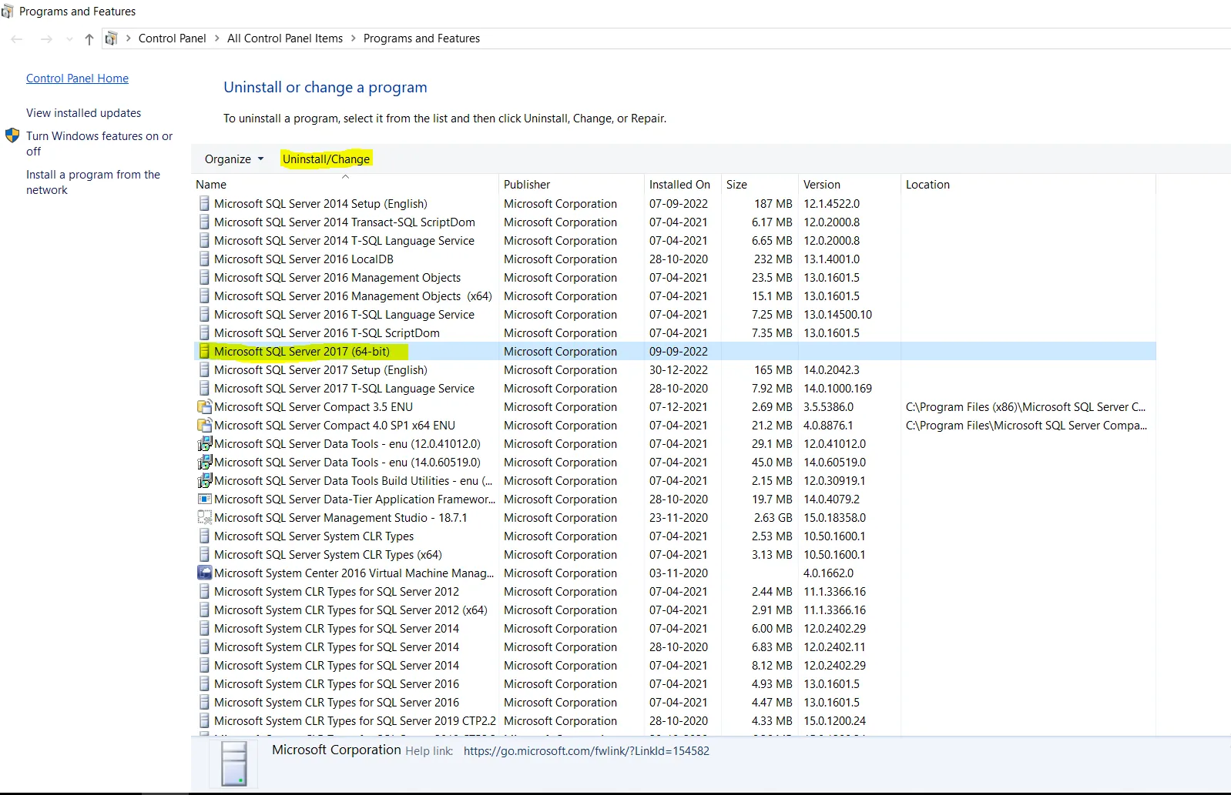Viewport: 1231px width, 795px height.
Task: Select Microsoft SQL Server 2017 Setup (English)
Action: (x=674, y=370)
